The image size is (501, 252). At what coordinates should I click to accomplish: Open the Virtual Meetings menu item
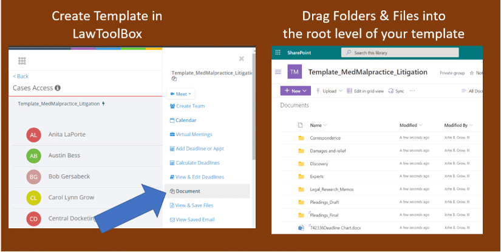click(x=191, y=134)
